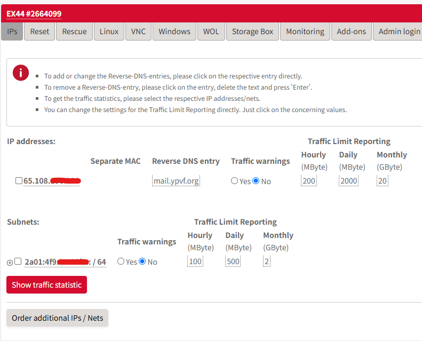The image size is (422, 341).
Task: Open the Add-ons tab
Action: tap(351, 31)
